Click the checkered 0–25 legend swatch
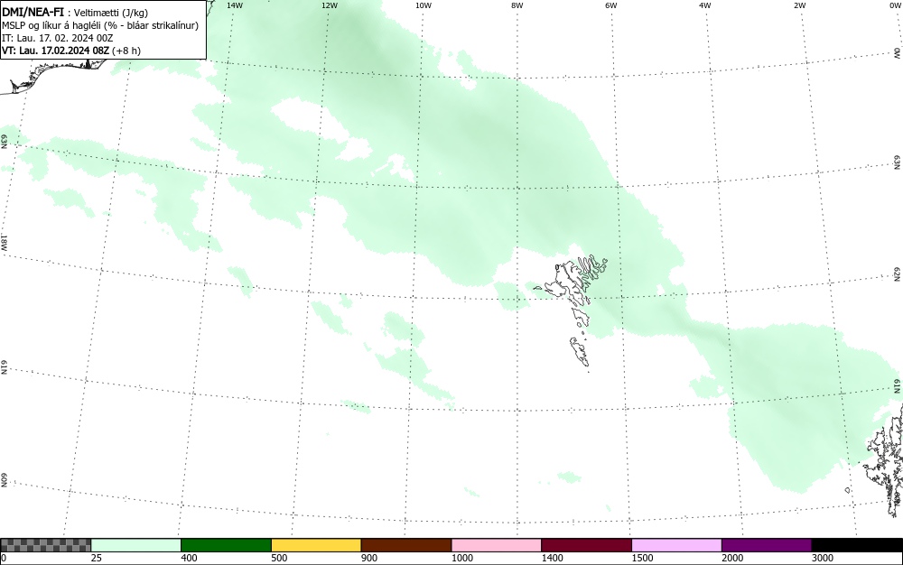 pos(45,545)
